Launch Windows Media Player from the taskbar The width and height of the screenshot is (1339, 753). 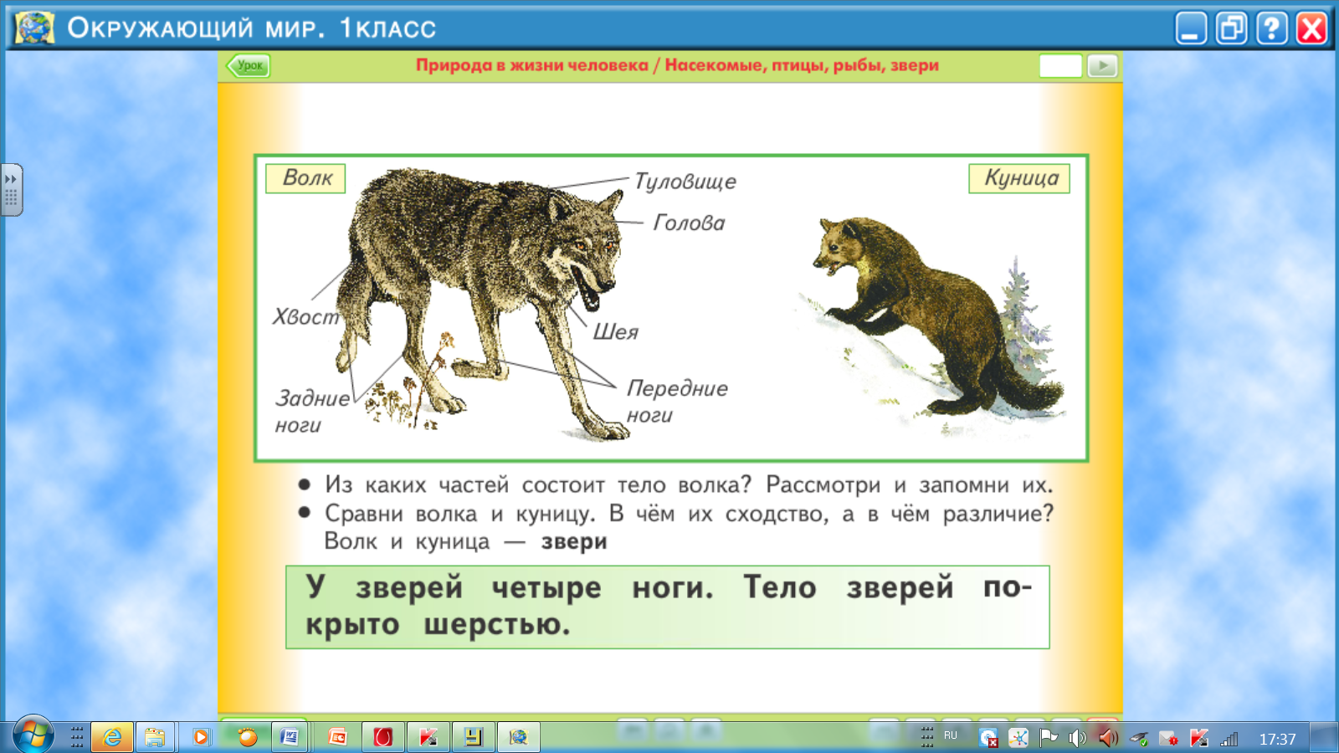201,737
